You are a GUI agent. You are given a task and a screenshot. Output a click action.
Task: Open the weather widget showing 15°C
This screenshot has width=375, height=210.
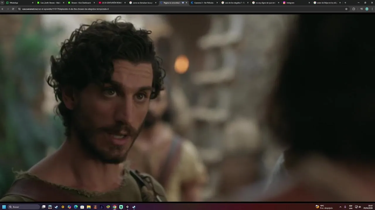[324, 207]
